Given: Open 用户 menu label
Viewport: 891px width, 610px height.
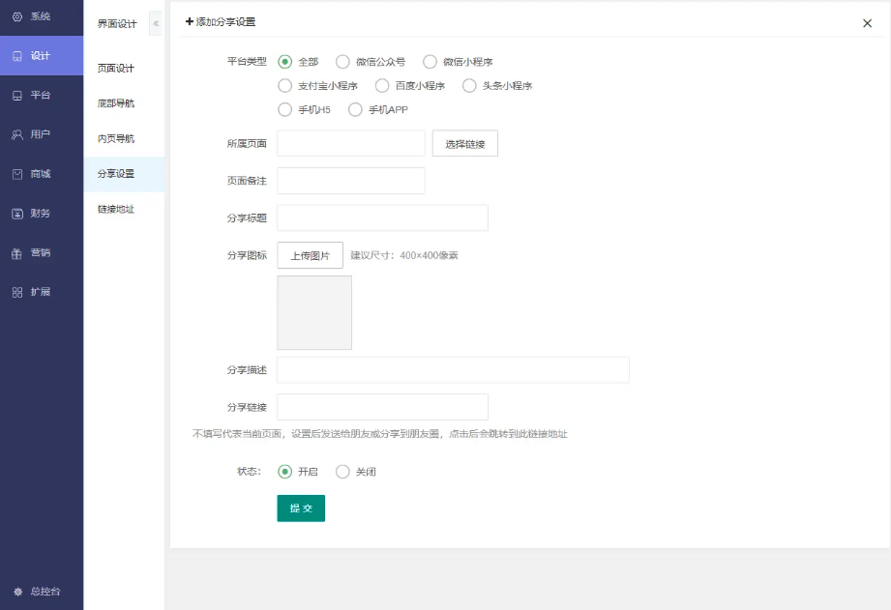Looking at the screenshot, I should pyautogui.click(x=41, y=134).
